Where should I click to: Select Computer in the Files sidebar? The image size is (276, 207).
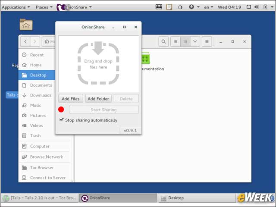[x=44, y=146]
